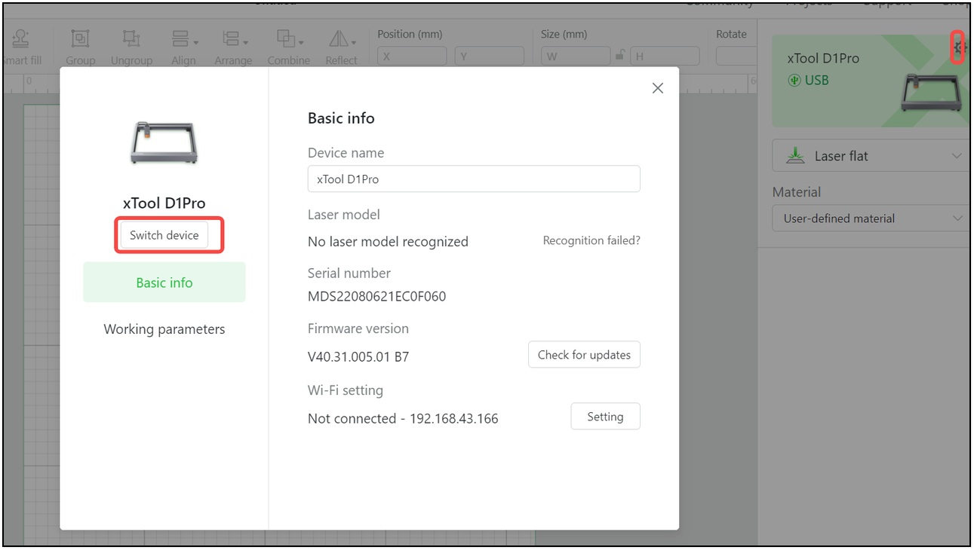Screen dimensions: 974x550
Task: Click serial number MDS22080621EC0F060
Action: [376, 297]
